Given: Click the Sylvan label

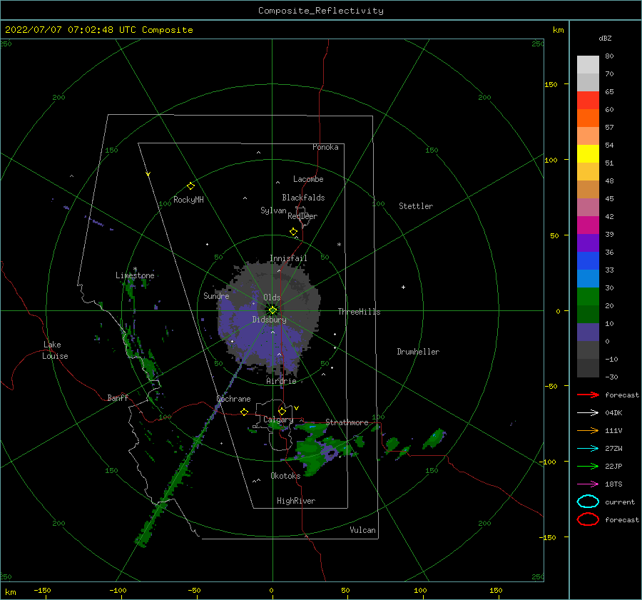Looking at the screenshot, I should click(273, 210).
